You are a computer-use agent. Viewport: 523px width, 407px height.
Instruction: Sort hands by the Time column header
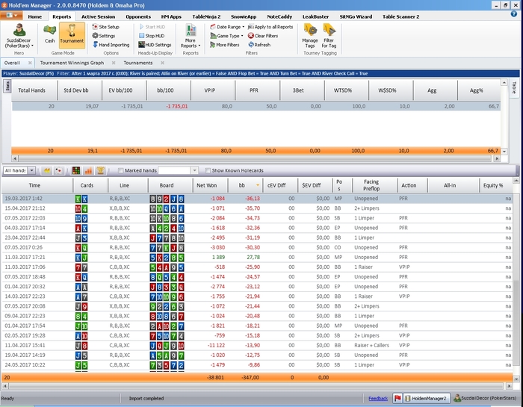[37, 185]
